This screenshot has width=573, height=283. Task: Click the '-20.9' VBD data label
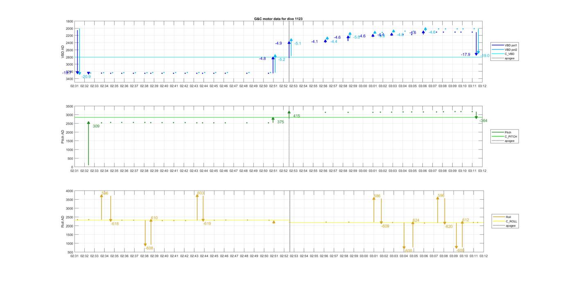[x=86, y=77]
